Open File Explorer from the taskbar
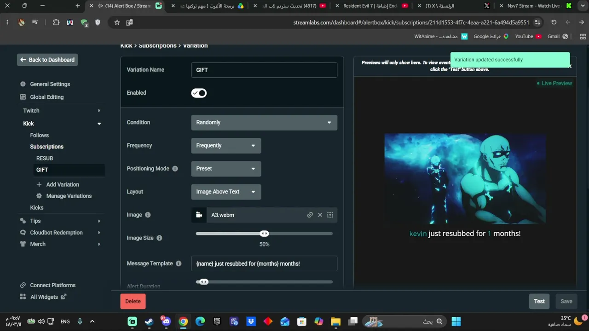This screenshot has width=589, height=331. coord(336,321)
